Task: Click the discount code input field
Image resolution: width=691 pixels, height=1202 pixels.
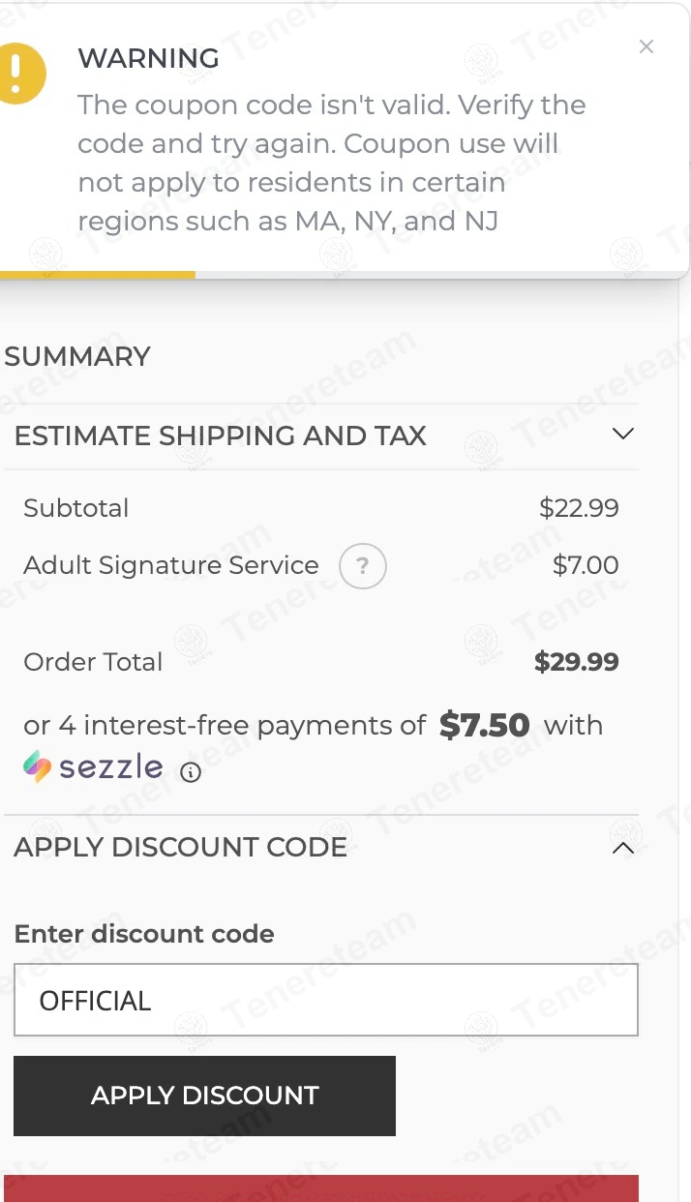Action: (325, 1000)
